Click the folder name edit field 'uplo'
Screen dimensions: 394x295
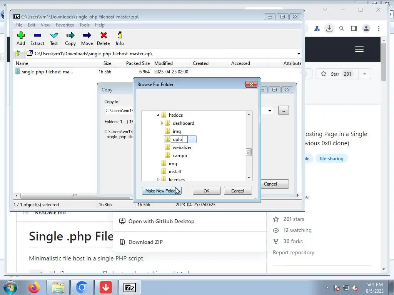coord(179,139)
